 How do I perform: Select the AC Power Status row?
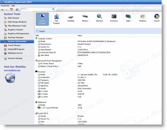point(98,64)
